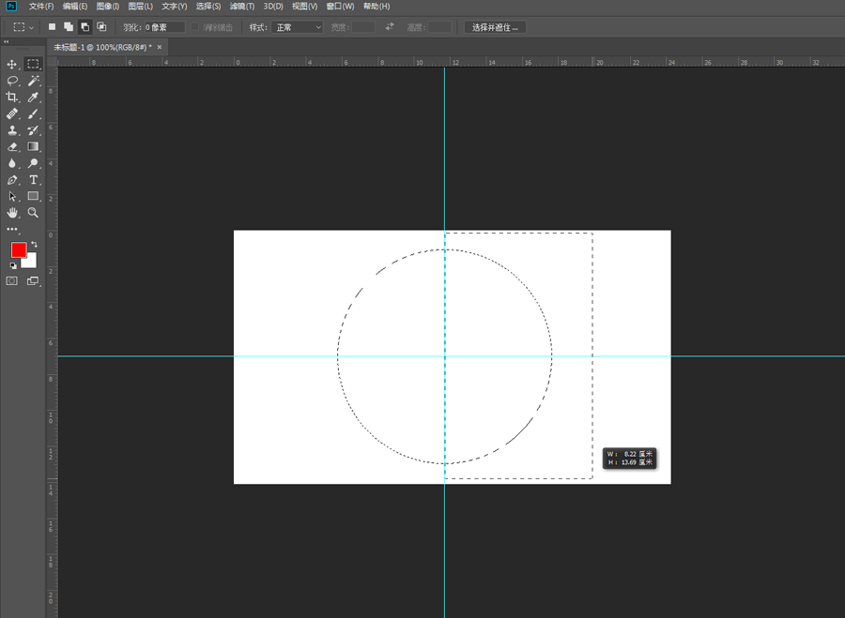
Task: Click the red foreground color swatch
Action: click(19, 249)
